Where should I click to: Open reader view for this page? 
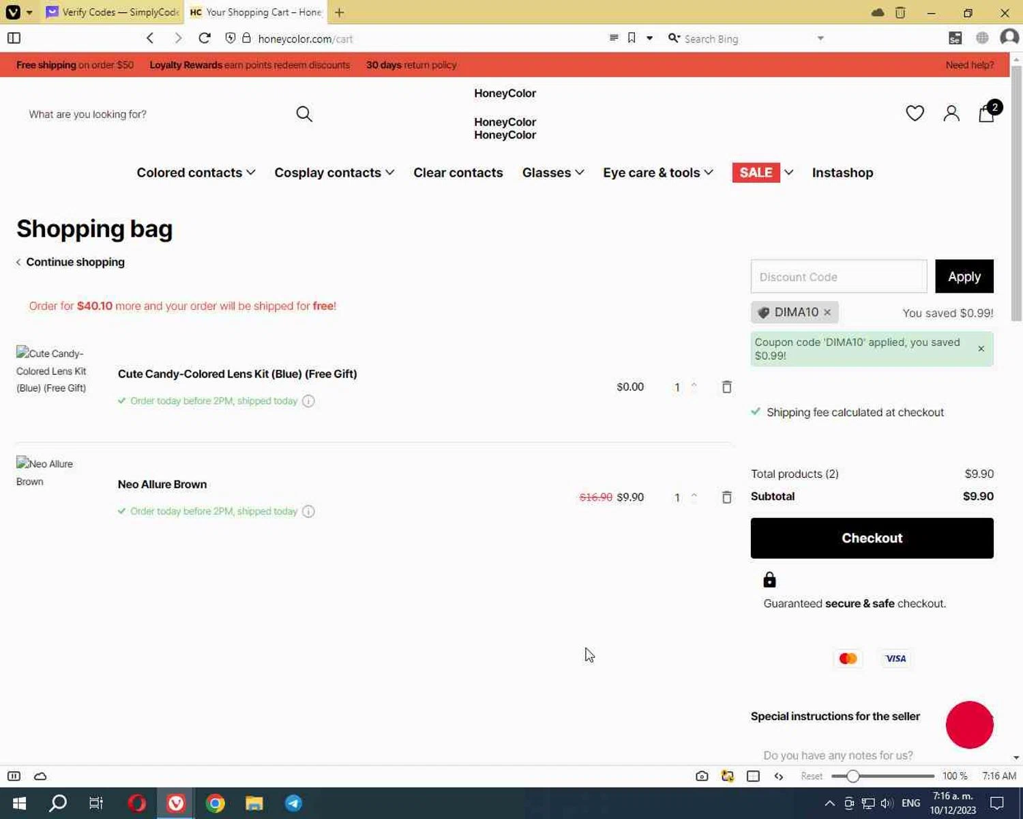pos(614,38)
